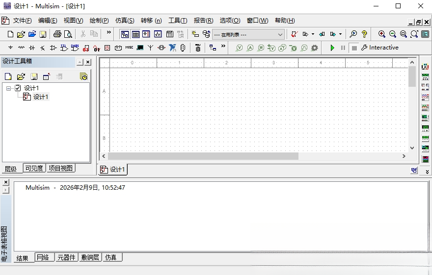Zoom in on the schematic
432x275 pixels.
pos(381,34)
